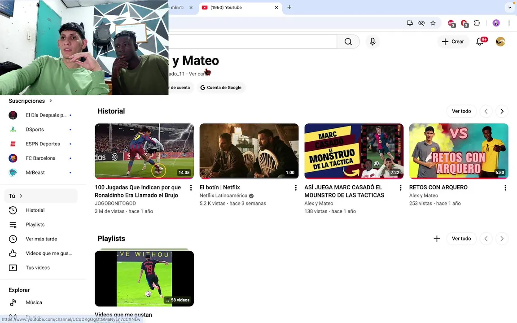Open El Día Después subscription
Screen dimensions: 517x323
click(x=41, y=115)
